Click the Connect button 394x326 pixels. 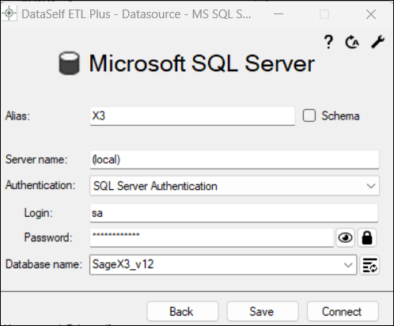pos(343,312)
